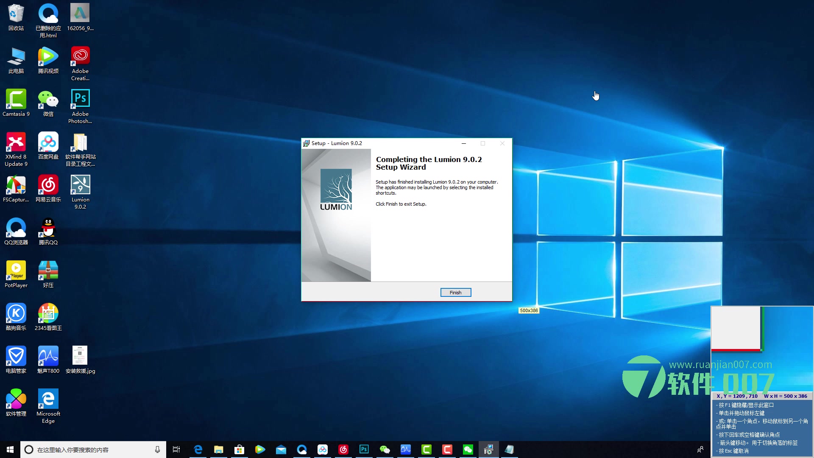The width and height of the screenshot is (814, 458).
Task: Open the Lumion 9.0.2 desktop shortcut
Action: coord(80,186)
